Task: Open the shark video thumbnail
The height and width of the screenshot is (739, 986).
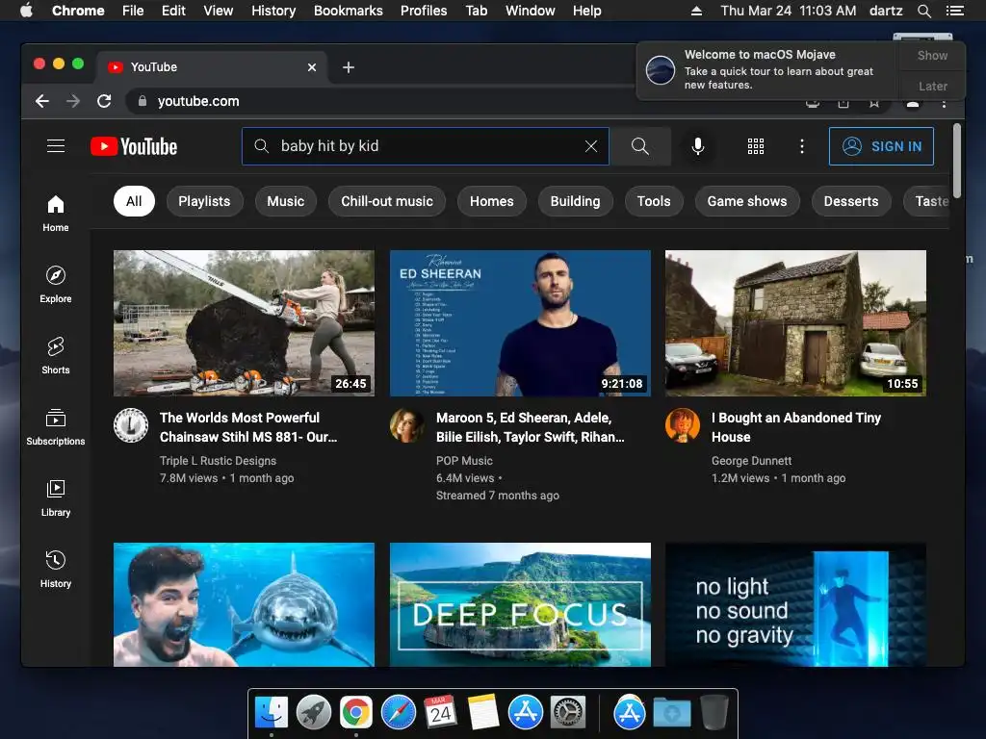Action: [244, 604]
